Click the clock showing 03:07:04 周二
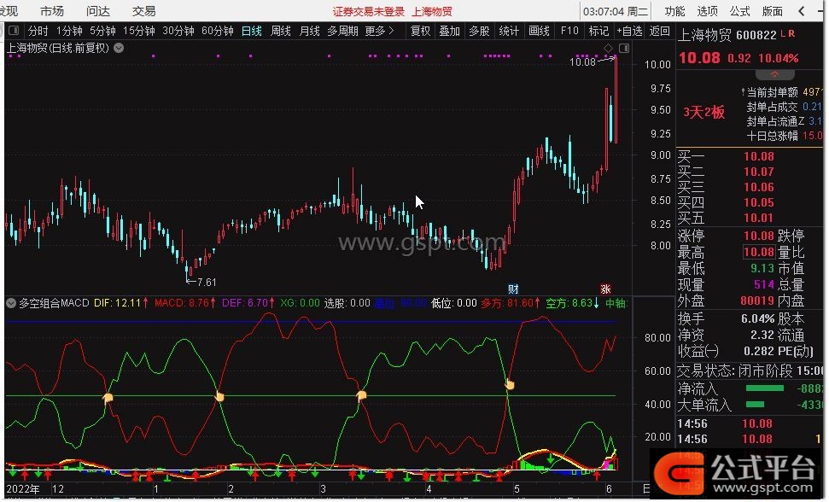This screenshot has width=829, height=502. [x=615, y=11]
